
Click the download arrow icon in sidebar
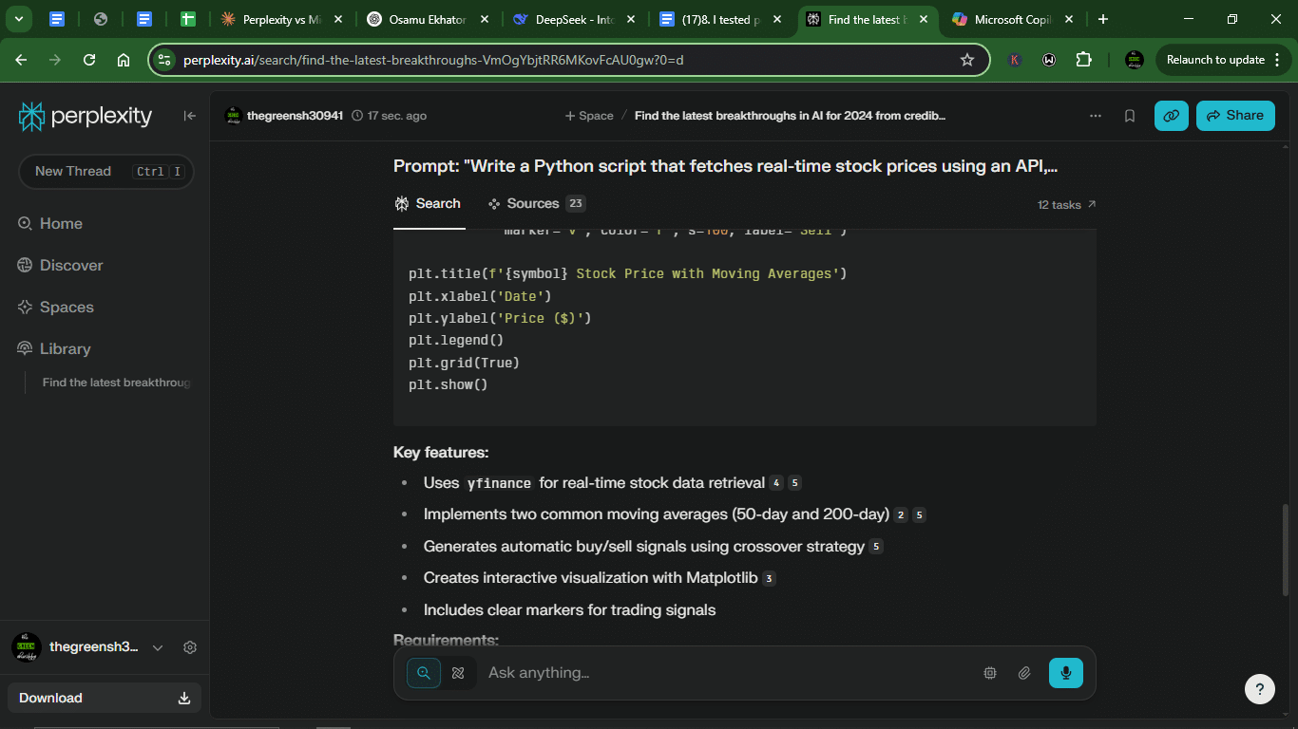(184, 699)
